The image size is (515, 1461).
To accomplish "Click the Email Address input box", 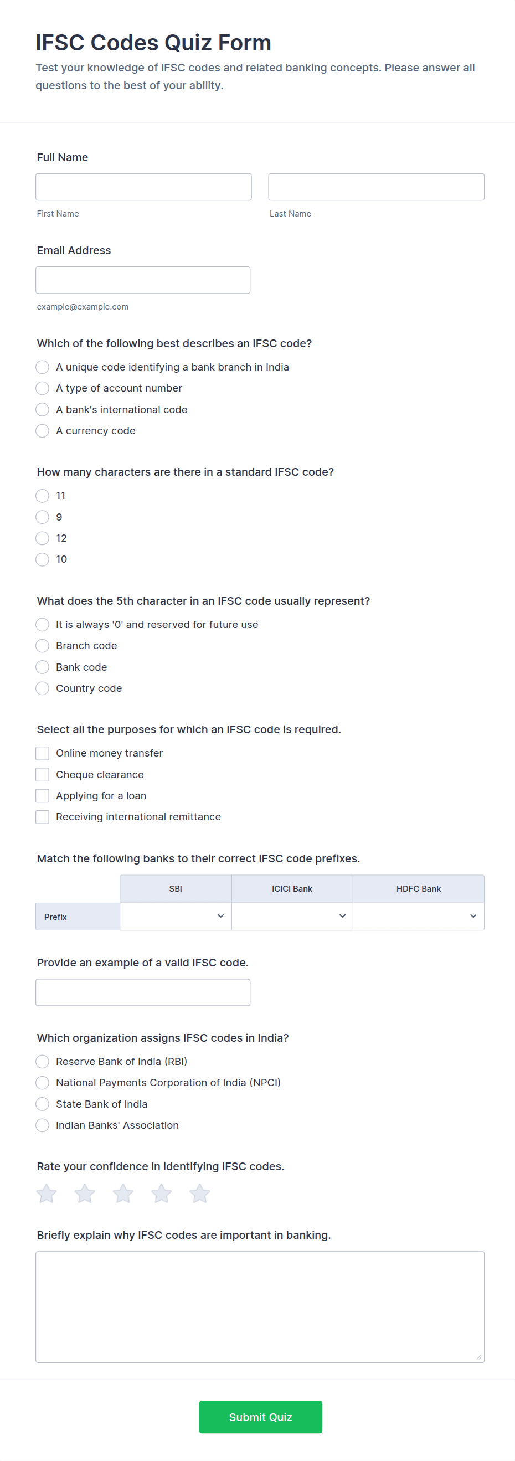I will click(143, 280).
